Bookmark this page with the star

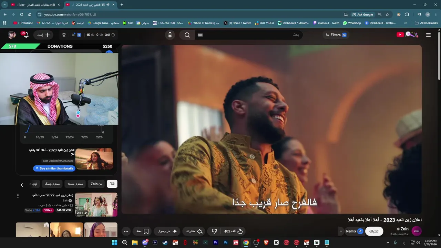(387, 14)
